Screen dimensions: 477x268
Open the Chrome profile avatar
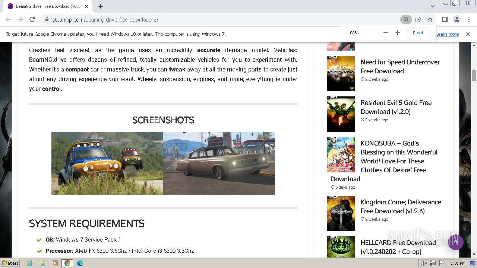click(457, 19)
